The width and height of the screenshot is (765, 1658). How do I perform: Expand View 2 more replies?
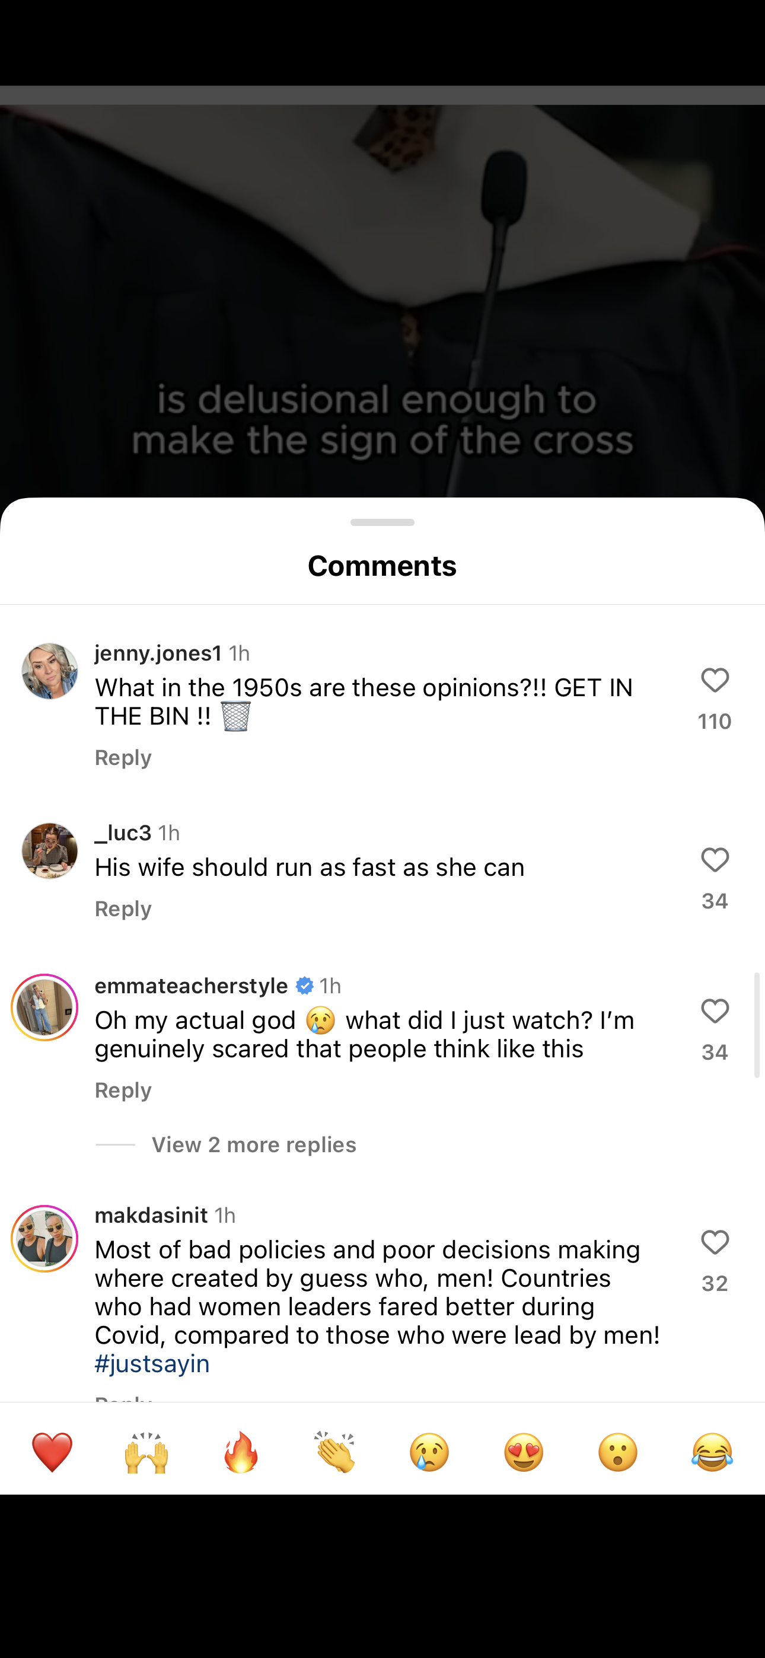coord(254,1145)
